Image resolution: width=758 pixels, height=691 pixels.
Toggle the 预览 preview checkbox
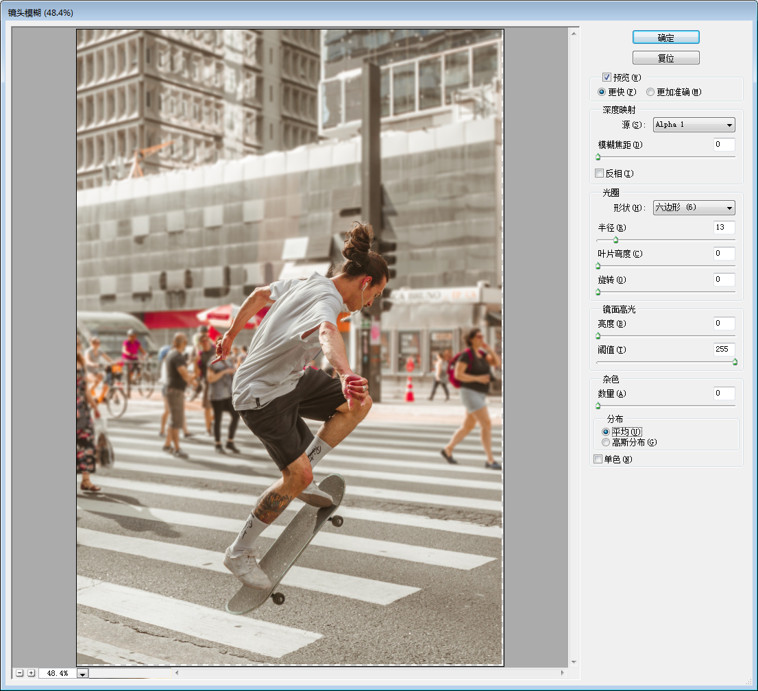click(x=607, y=77)
